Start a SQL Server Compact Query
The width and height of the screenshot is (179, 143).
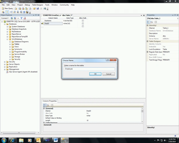(30, 8)
